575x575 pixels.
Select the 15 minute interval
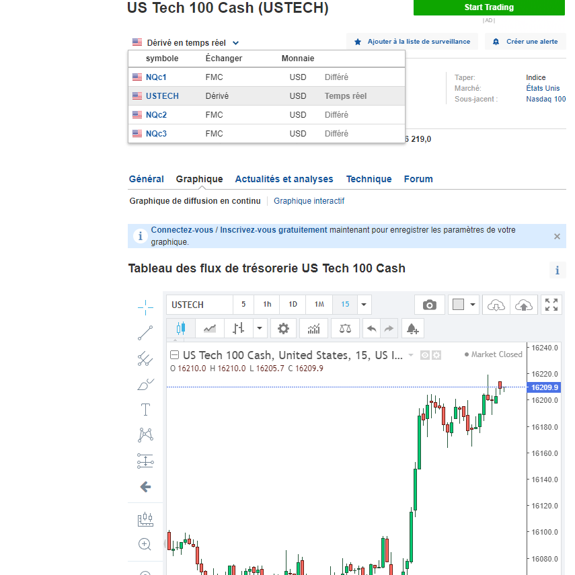(345, 305)
